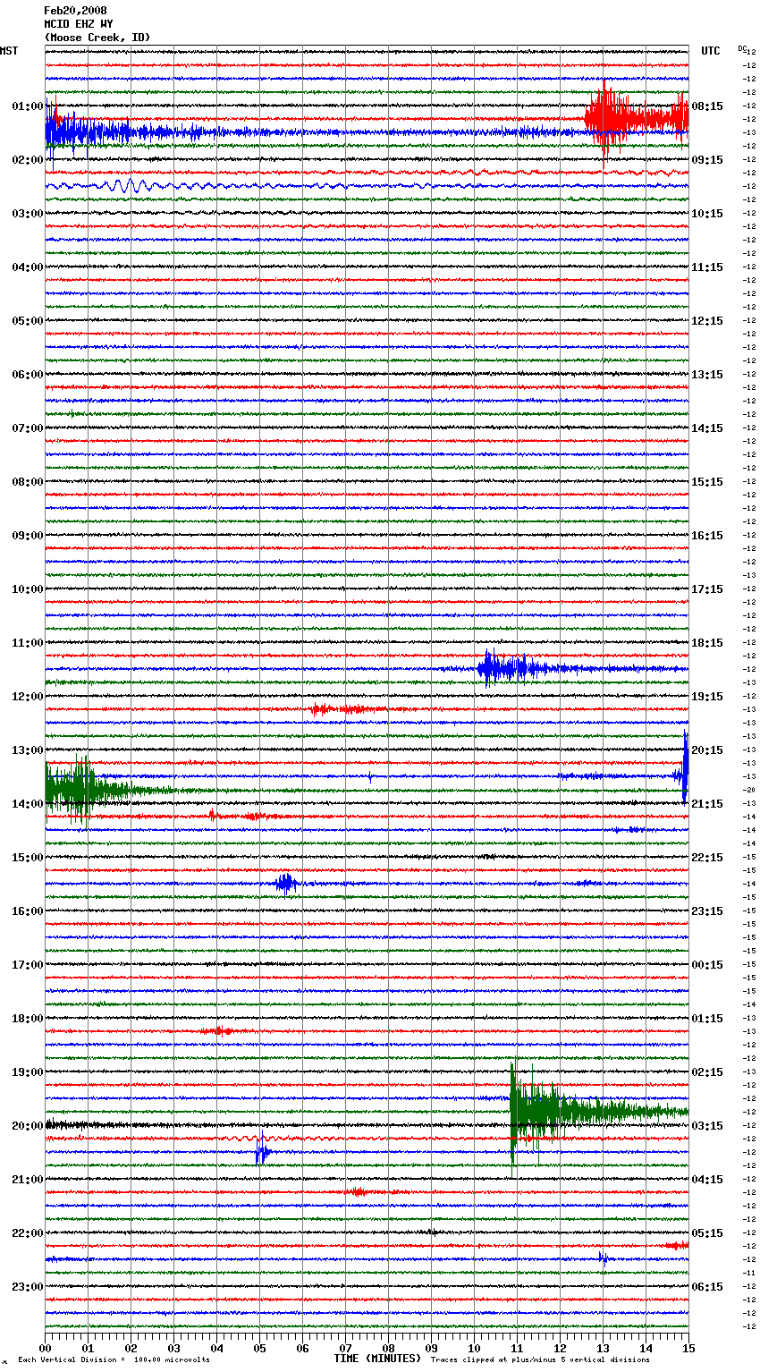Click the -11 DC offset value

(x=749, y=1274)
